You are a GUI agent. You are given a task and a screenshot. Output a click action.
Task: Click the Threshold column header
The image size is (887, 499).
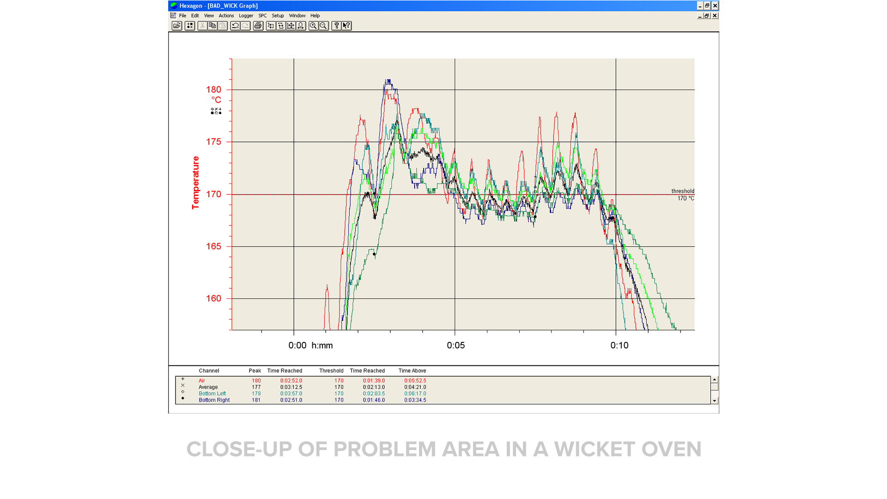(x=331, y=371)
